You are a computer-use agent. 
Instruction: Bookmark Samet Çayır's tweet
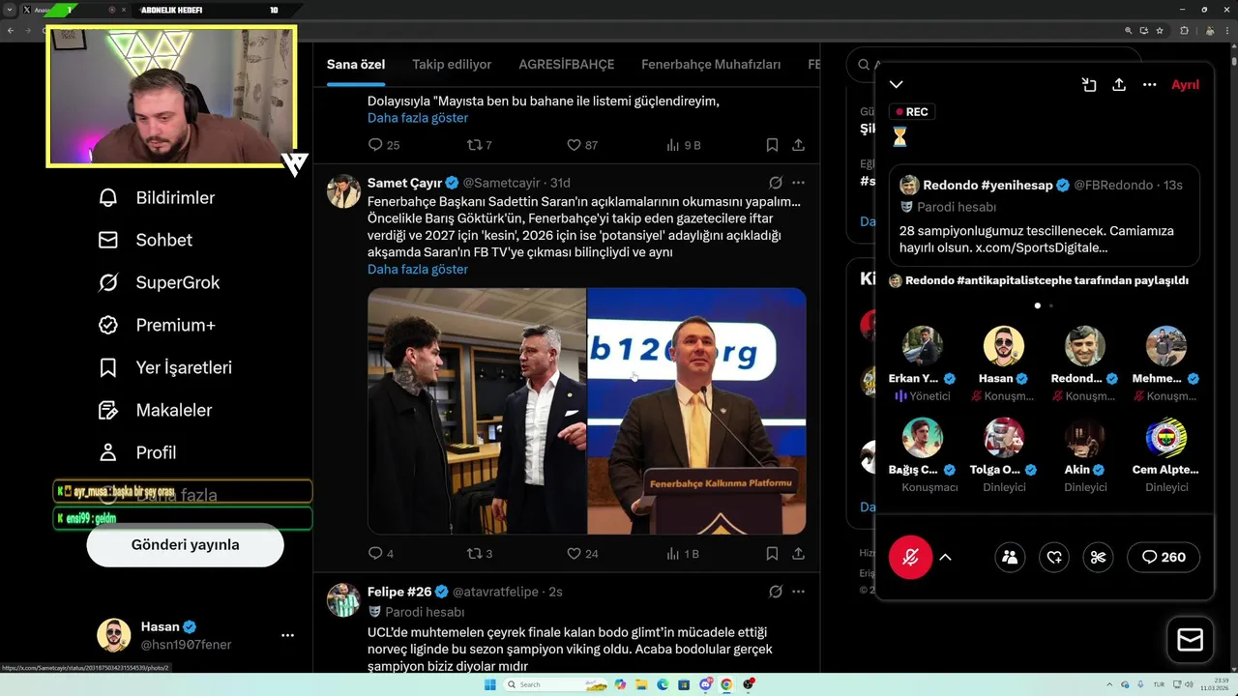click(x=772, y=554)
